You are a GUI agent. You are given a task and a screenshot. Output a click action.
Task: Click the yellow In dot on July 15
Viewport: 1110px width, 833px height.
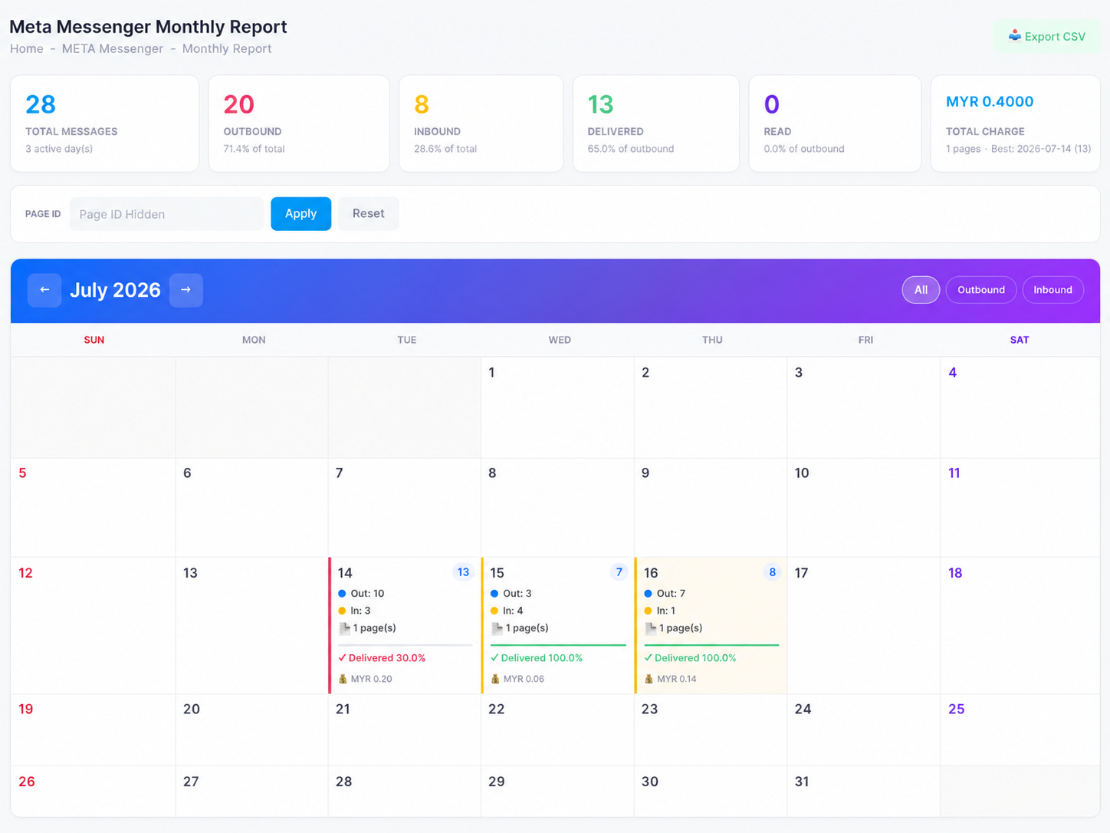tap(494, 611)
